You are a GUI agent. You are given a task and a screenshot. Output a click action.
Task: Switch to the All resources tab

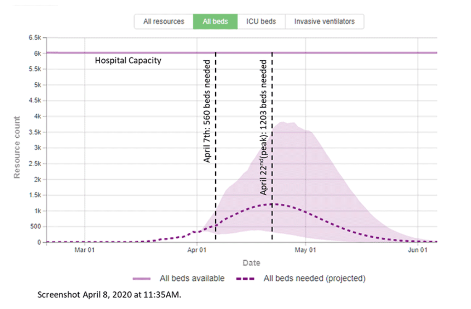point(163,21)
